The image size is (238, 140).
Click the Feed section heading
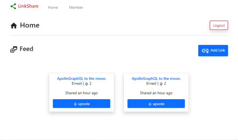coord(26,49)
